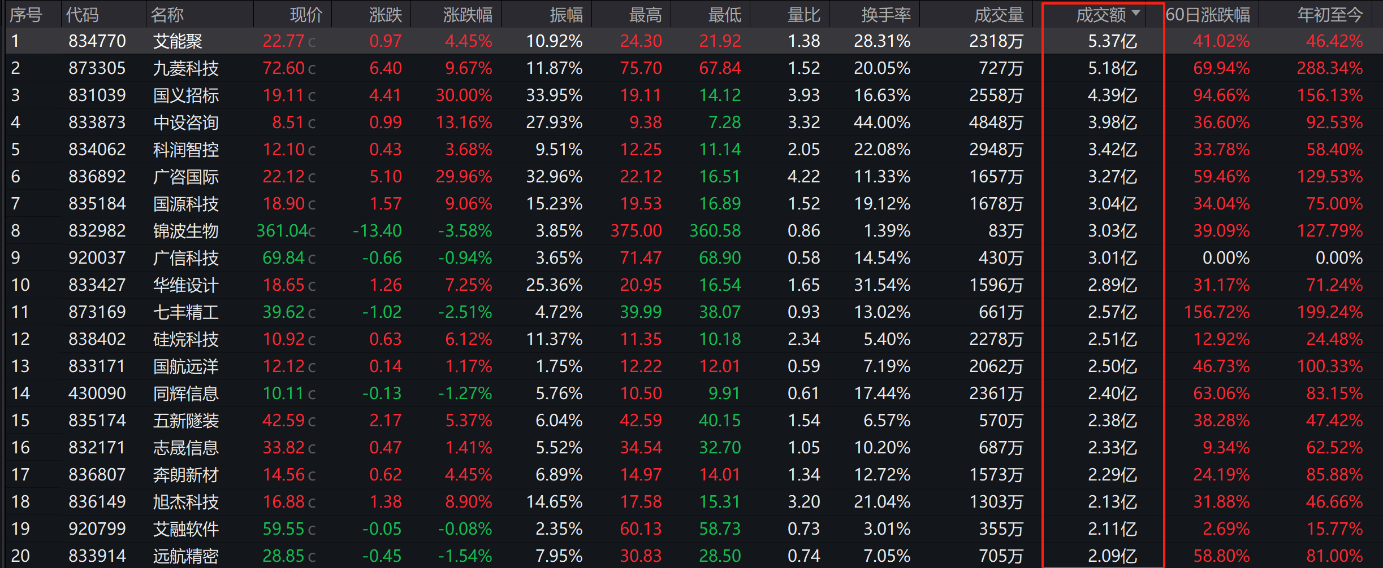Sort by 最低 column header

[724, 15]
